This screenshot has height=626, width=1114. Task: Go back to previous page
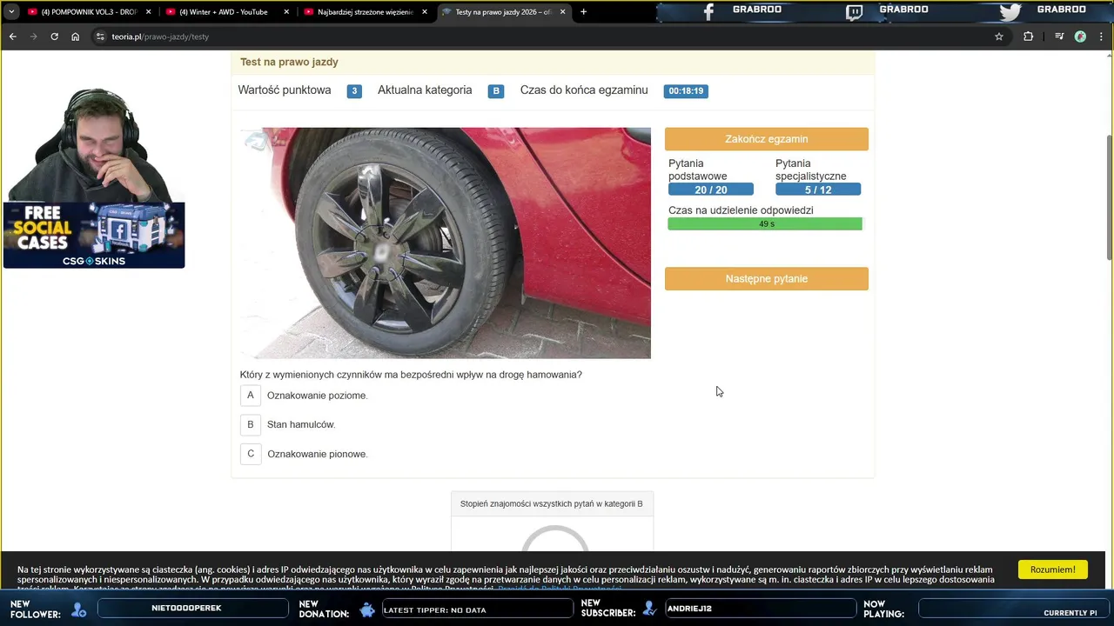point(12,37)
